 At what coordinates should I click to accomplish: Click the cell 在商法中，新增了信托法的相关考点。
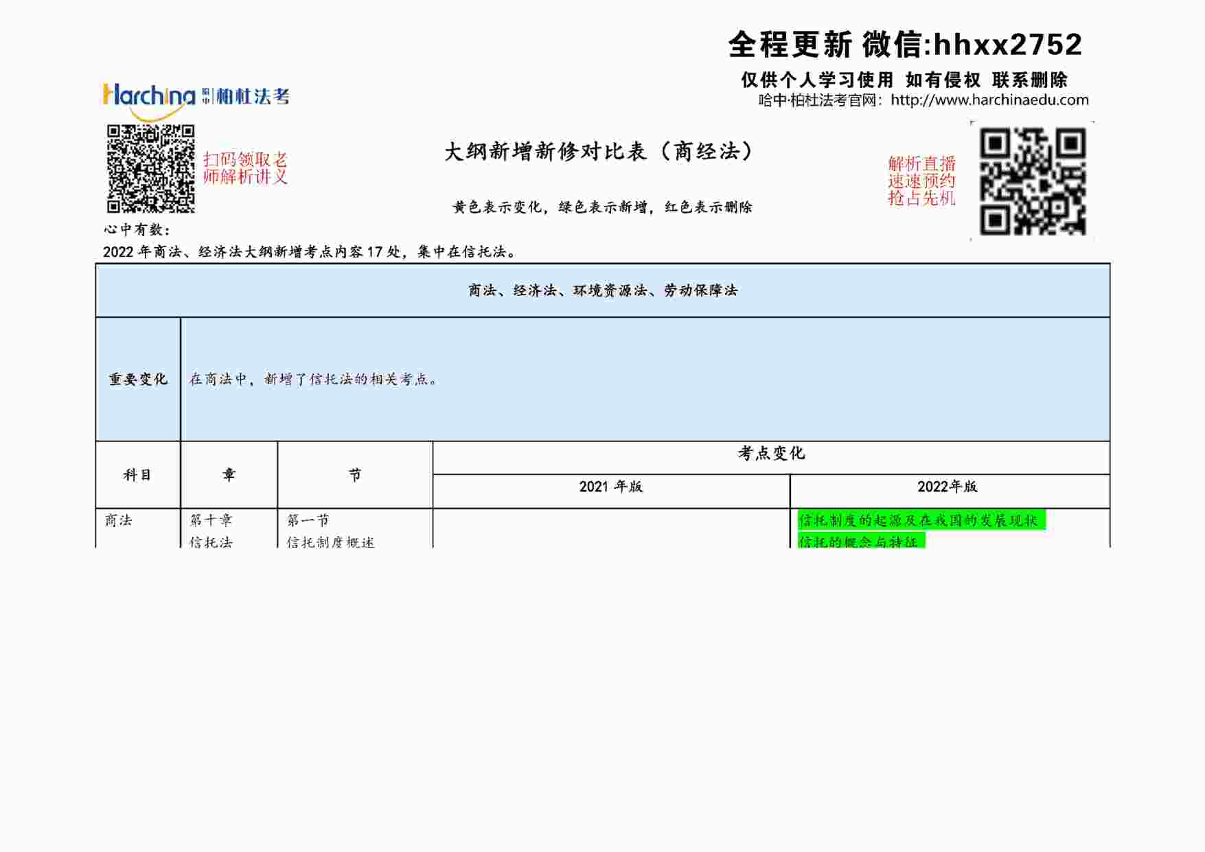coord(645,379)
